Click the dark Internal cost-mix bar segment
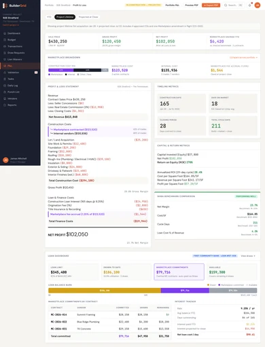Viewport: 265px width, 347px height. [x=88, y=70]
